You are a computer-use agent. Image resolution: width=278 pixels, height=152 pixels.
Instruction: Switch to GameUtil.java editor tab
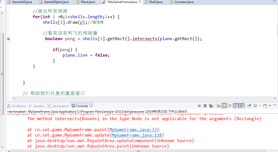point(20,2)
